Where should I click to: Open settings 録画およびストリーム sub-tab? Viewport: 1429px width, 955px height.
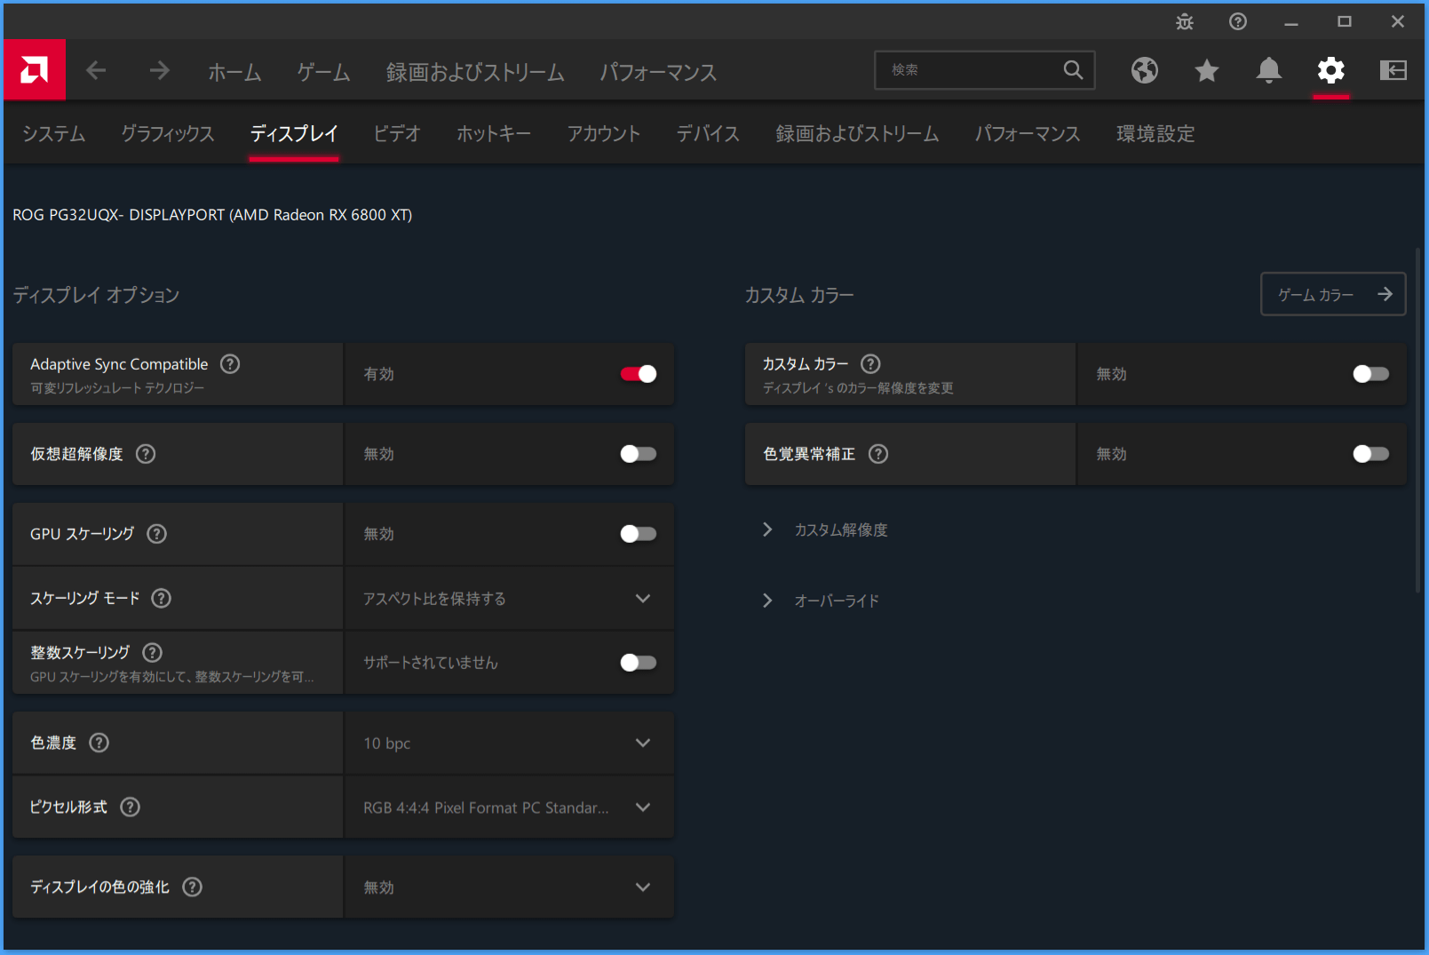tap(857, 133)
